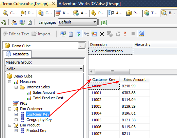The image size is (177, 138).
Task: Click Edit as Text button
Action: pyautogui.click(x=16, y=34)
